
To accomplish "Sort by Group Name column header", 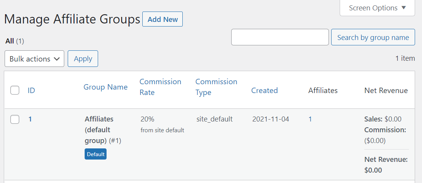I will [x=105, y=87].
